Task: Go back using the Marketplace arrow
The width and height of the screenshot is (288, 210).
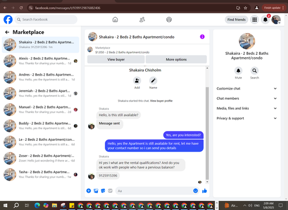Action: tap(7, 32)
